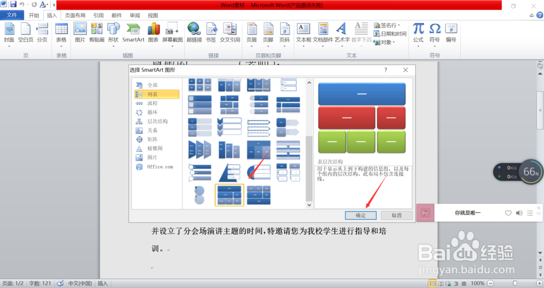The height and width of the screenshot is (288, 544).
Task: Insert a cover page (封面)
Action: (9, 33)
